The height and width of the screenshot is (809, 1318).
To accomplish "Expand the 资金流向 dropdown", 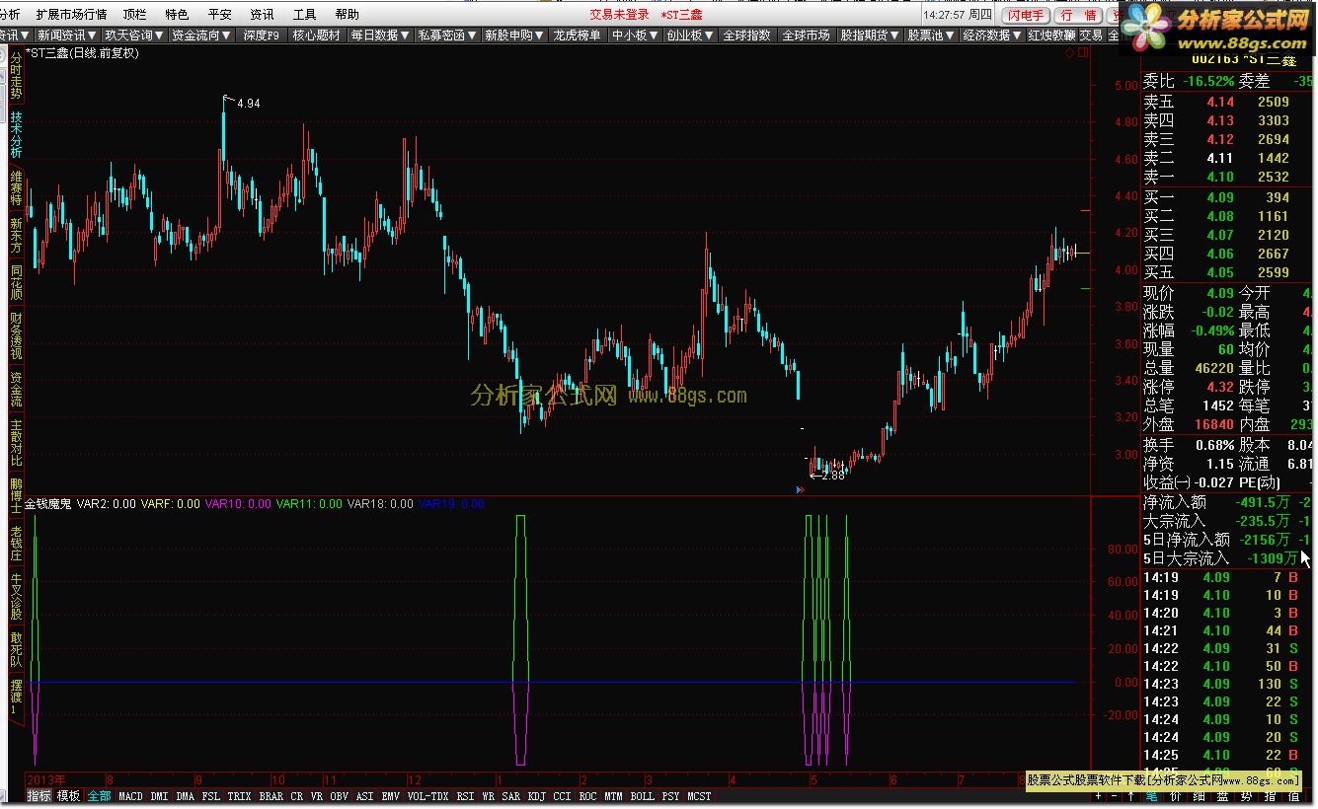I will coord(201,35).
